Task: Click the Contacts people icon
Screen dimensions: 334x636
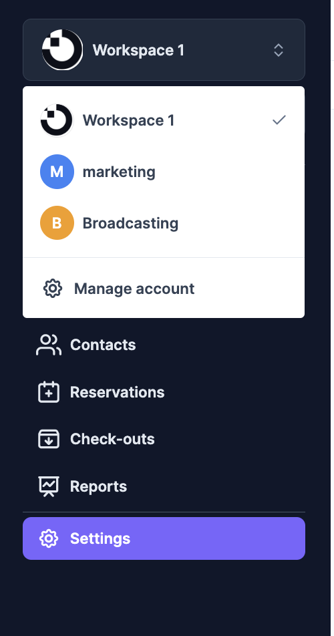Action: point(49,345)
